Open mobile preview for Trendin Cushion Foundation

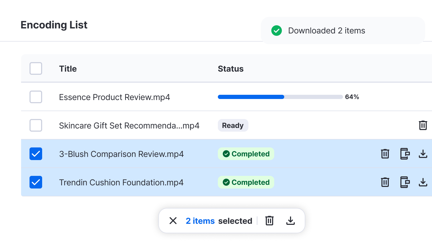[x=405, y=182]
